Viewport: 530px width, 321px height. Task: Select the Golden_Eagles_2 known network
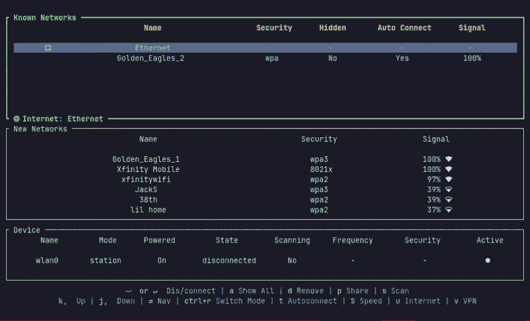point(150,58)
